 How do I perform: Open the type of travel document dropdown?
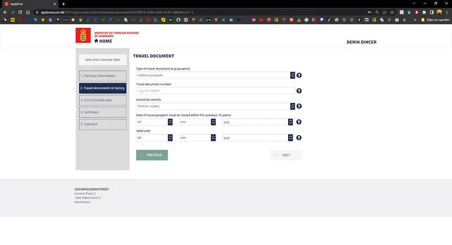[215, 75]
